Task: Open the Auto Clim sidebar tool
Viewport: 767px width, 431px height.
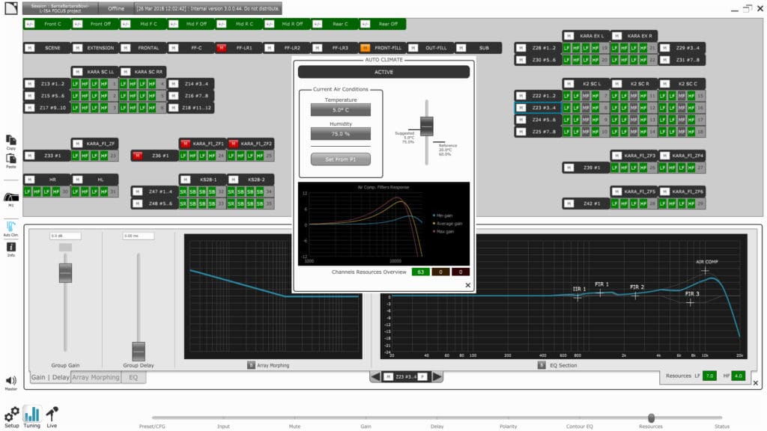Action: [11, 226]
